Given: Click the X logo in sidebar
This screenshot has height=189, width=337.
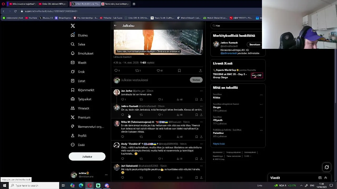Looking at the screenshot, I should pyautogui.click(x=73, y=26).
